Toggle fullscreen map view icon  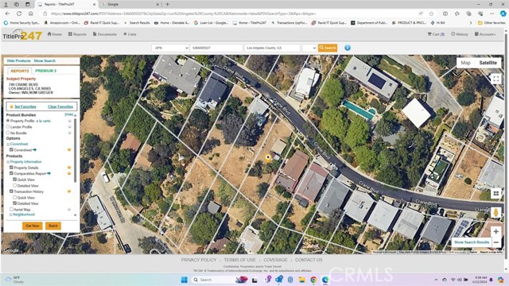point(495,79)
